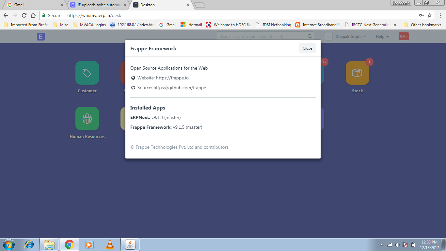Viewport: 446px width, 251px height.
Task: Click the awesome bar search field
Action: click(x=265, y=36)
